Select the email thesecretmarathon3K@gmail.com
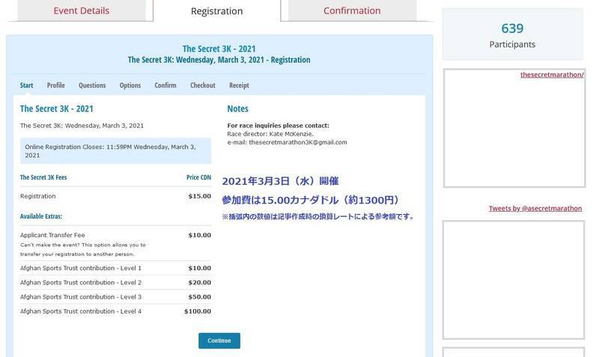The height and width of the screenshot is (357, 599). tap(298, 142)
